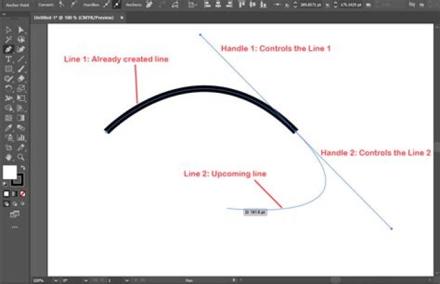
Task: Select the Eyedropper tool
Action: point(9,128)
